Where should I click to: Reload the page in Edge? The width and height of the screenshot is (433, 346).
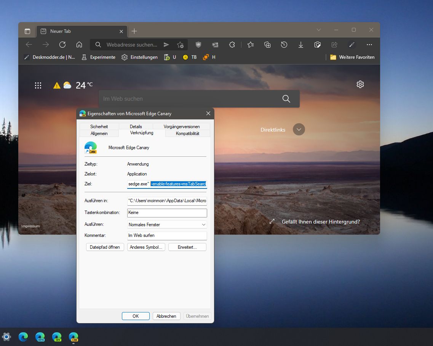[x=62, y=45]
